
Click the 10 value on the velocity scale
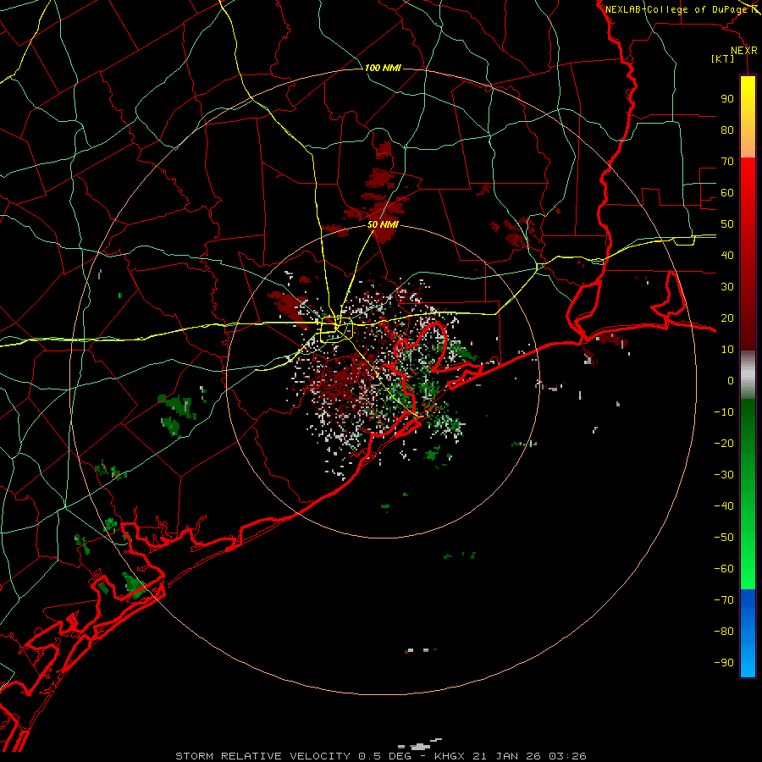[x=727, y=350]
